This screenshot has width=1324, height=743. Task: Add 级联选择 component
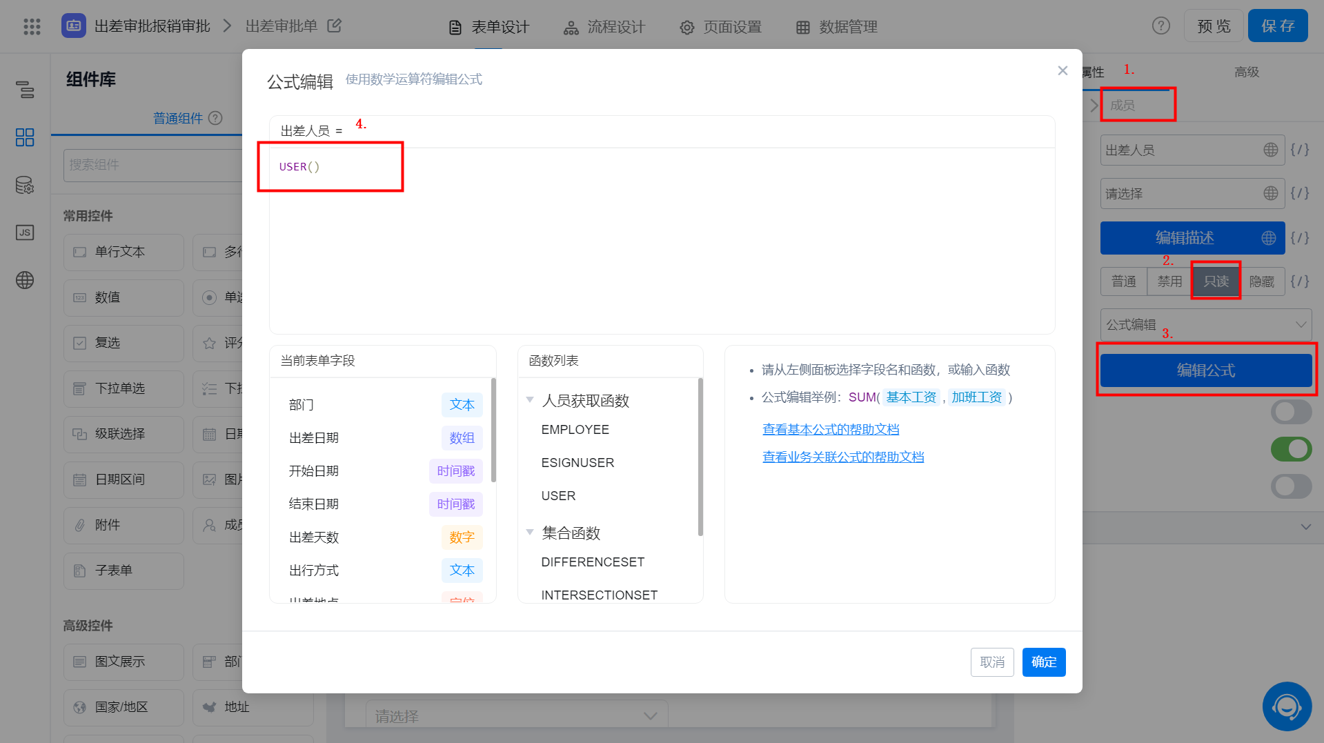pos(123,434)
